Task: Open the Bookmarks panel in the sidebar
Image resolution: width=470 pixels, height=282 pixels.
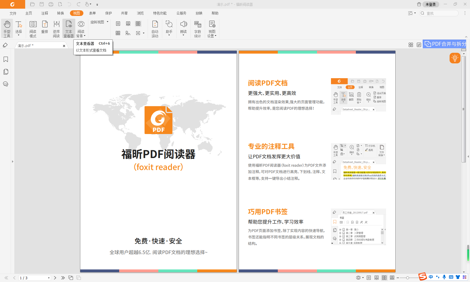Action: [x=6, y=59]
